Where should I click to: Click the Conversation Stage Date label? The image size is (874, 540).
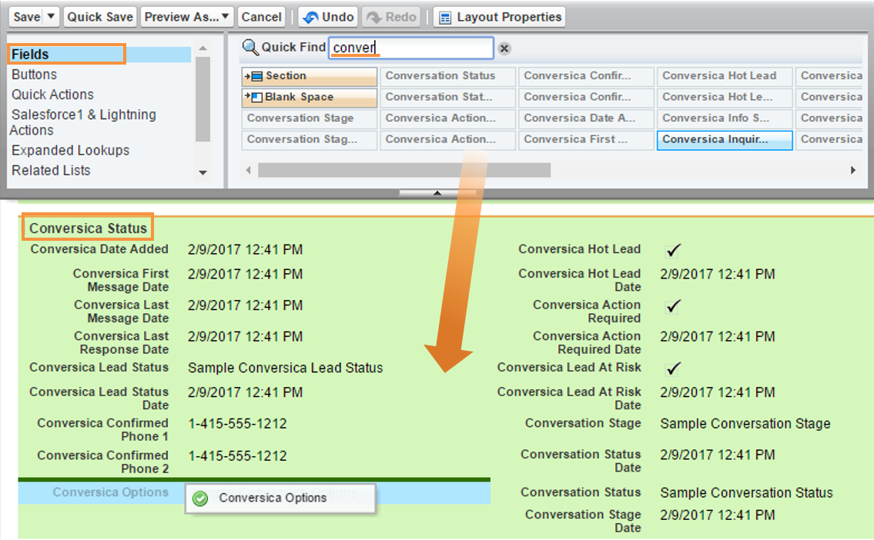[x=582, y=521]
